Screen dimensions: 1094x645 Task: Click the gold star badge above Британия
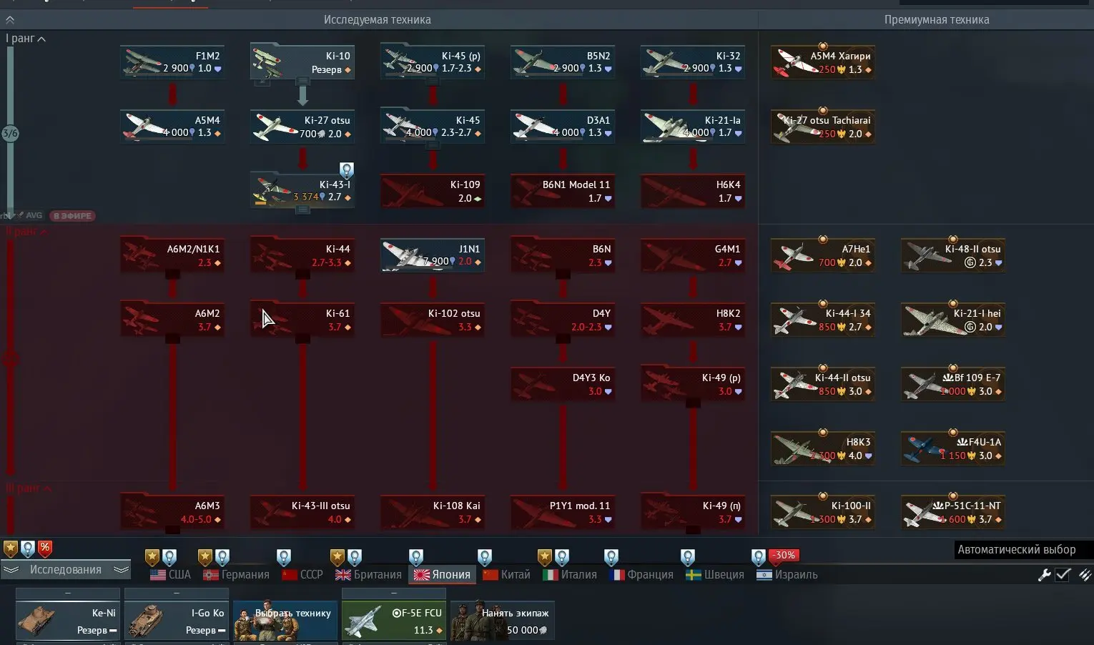click(337, 557)
